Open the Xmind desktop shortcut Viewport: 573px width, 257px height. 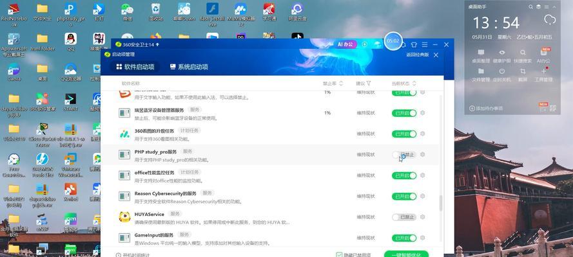[x=70, y=192]
